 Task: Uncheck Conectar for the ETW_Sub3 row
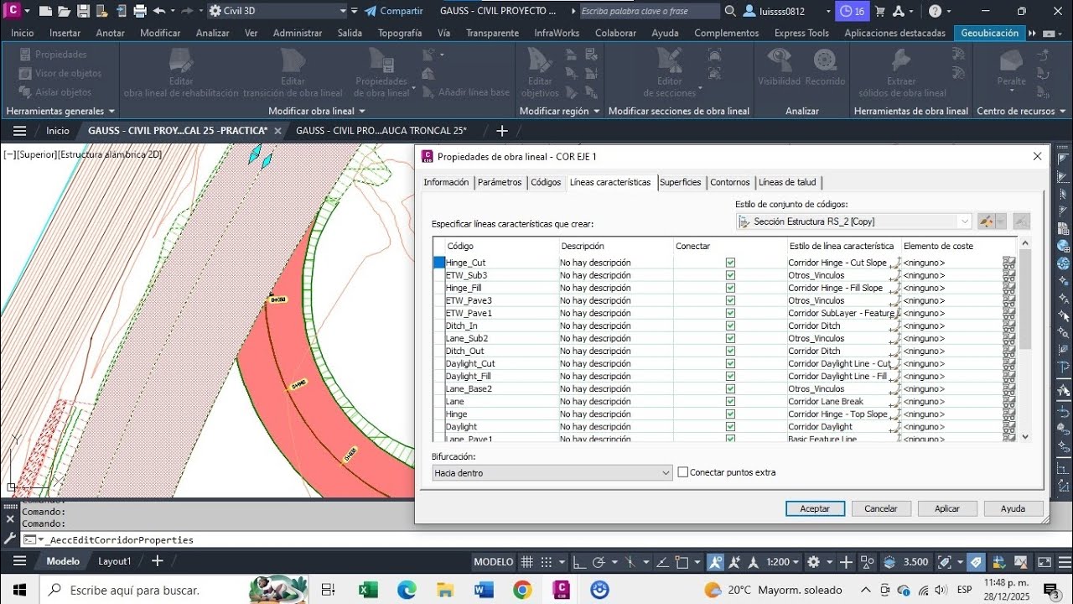[730, 275]
